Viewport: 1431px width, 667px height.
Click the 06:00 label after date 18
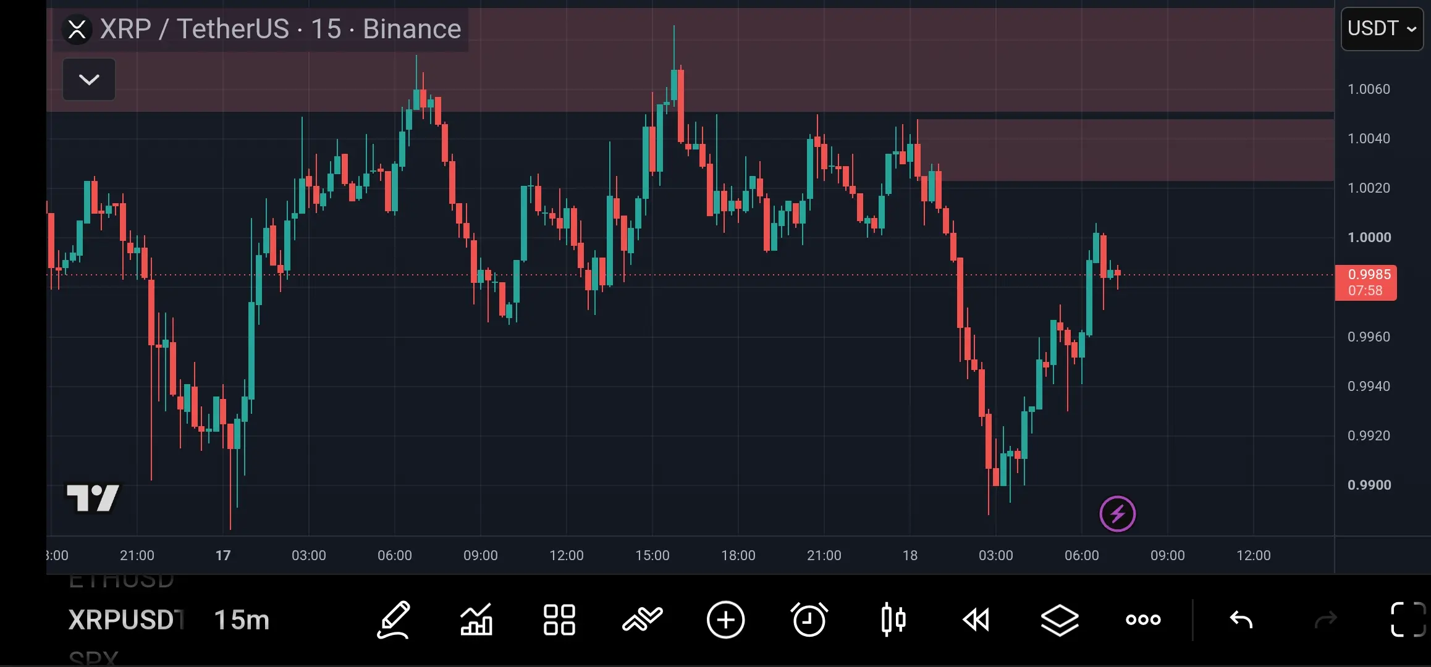pyautogui.click(x=1082, y=555)
